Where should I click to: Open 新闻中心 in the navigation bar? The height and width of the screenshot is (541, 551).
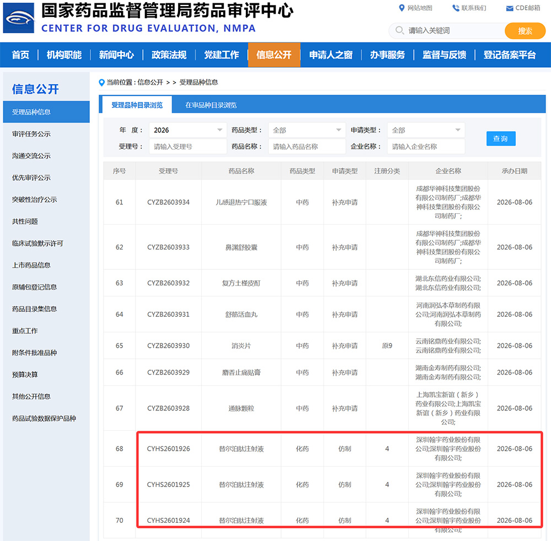[x=116, y=55]
